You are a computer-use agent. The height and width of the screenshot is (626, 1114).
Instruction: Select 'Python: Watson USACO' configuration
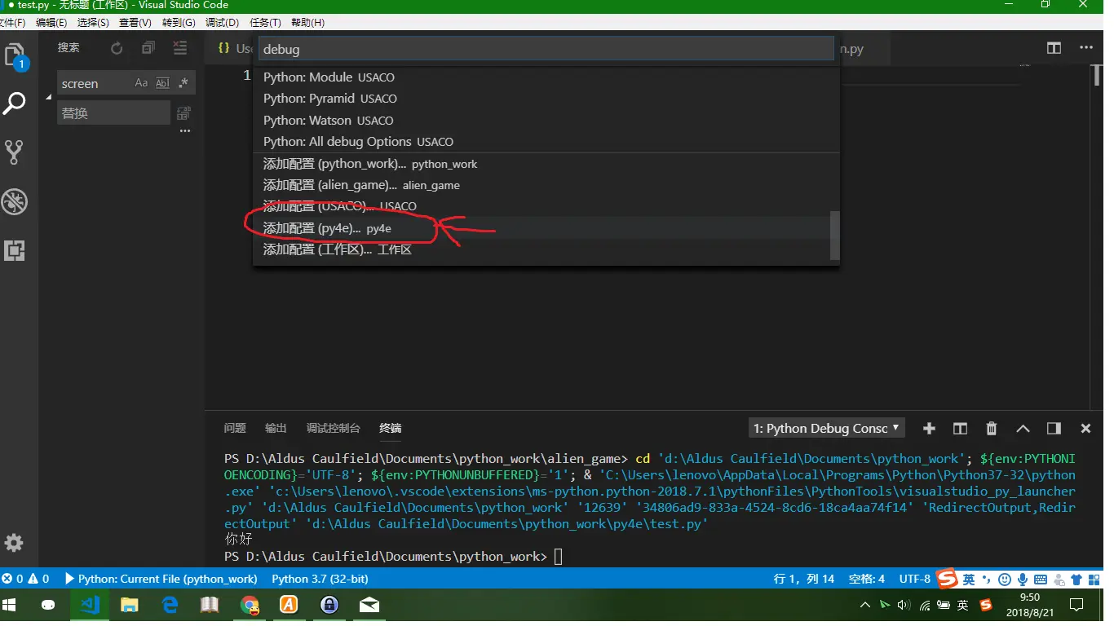pos(546,120)
